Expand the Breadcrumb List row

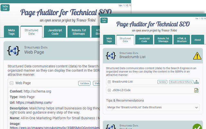click(x=109, y=82)
